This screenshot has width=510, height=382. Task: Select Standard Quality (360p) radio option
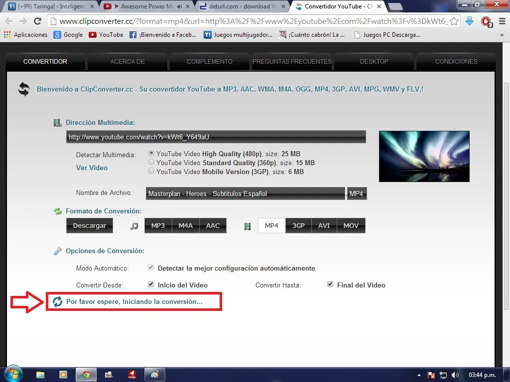click(151, 162)
